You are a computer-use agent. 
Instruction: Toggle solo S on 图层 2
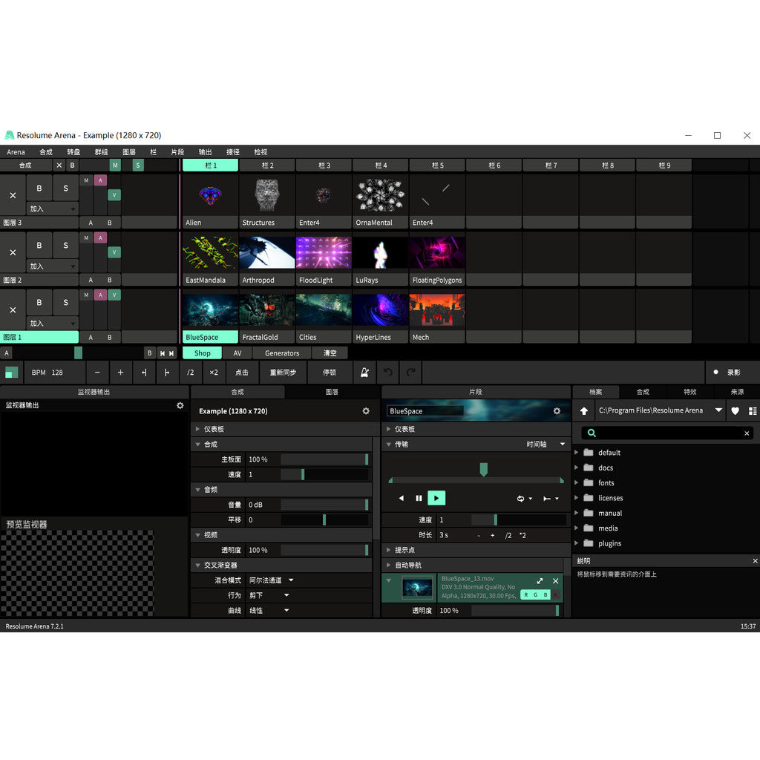pos(65,245)
